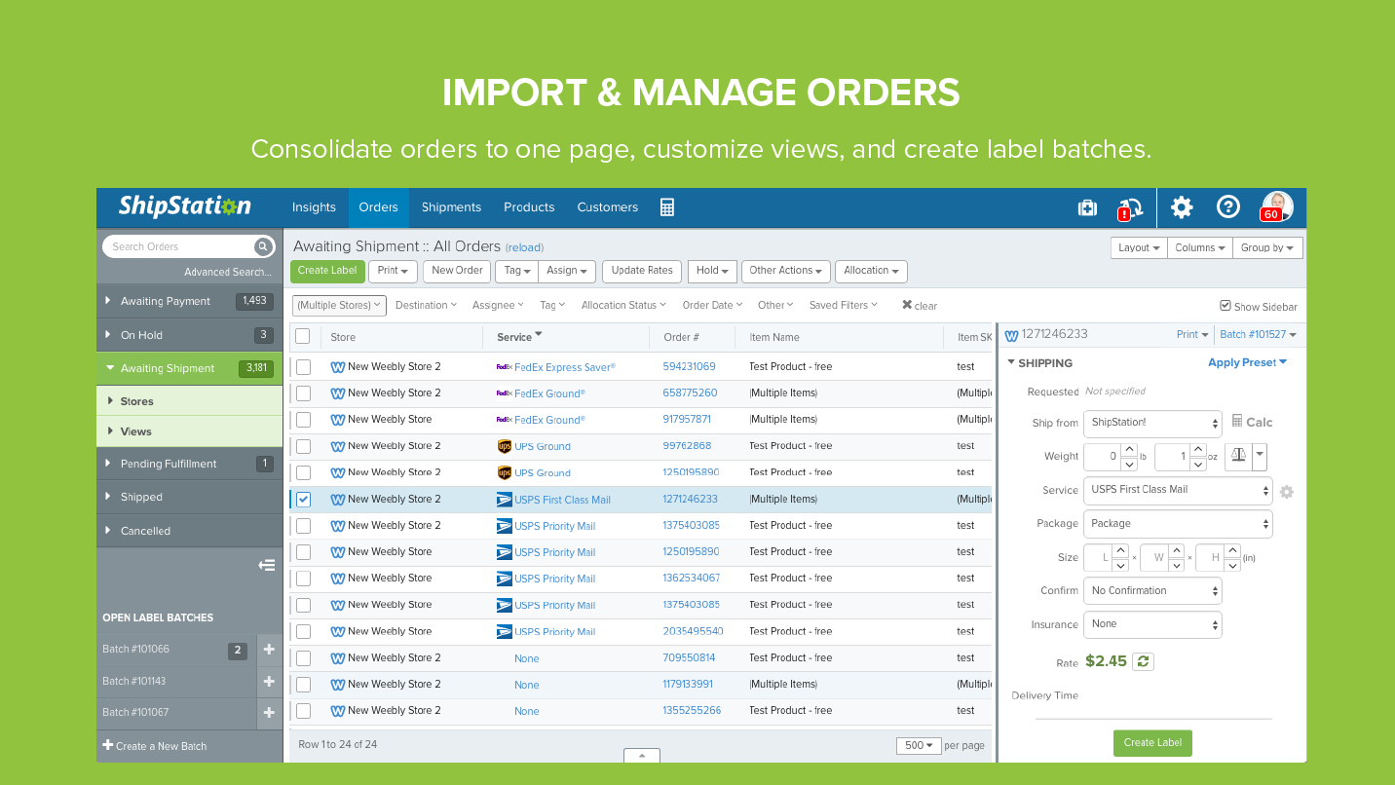This screenshot has height=785, width=1395.
Task: Open the Customers tab
Action: tap(608, 207)
